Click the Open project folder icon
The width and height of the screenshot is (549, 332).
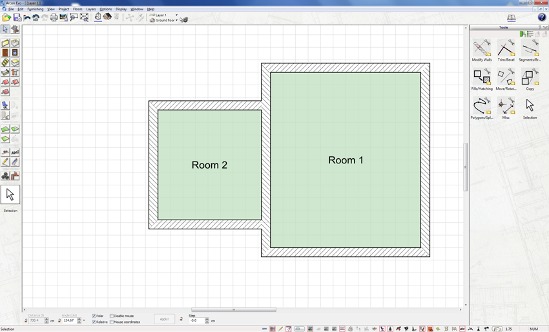6,17
